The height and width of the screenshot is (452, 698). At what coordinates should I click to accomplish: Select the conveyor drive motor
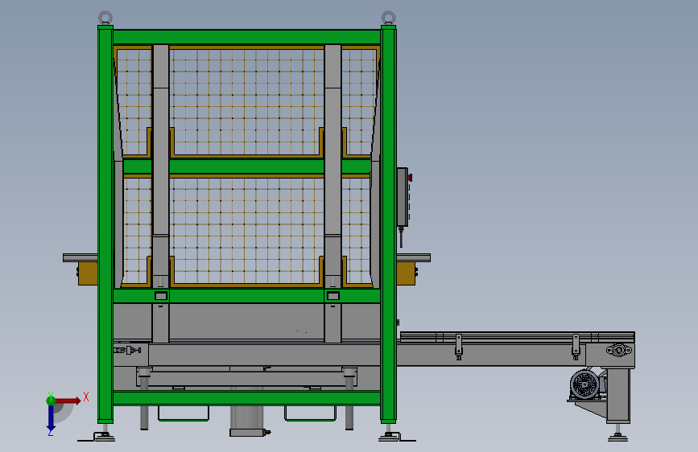pyautogui.click(x=586, y=384)
